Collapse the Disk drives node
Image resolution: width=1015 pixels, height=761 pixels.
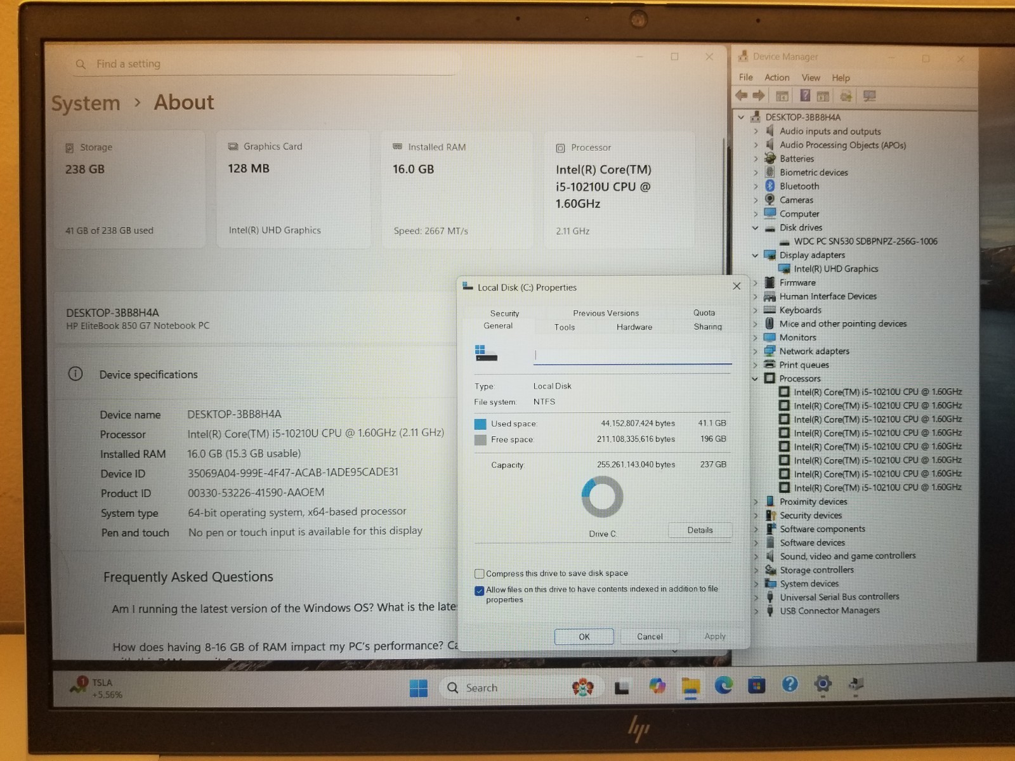click(756, 228)
